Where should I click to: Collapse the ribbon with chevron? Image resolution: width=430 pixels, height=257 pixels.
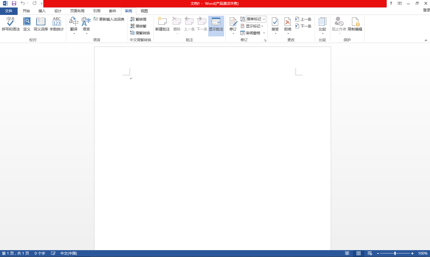click(x=426, y=40)
